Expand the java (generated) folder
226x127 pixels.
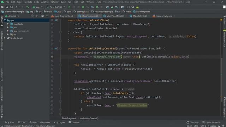click(8, 31)
